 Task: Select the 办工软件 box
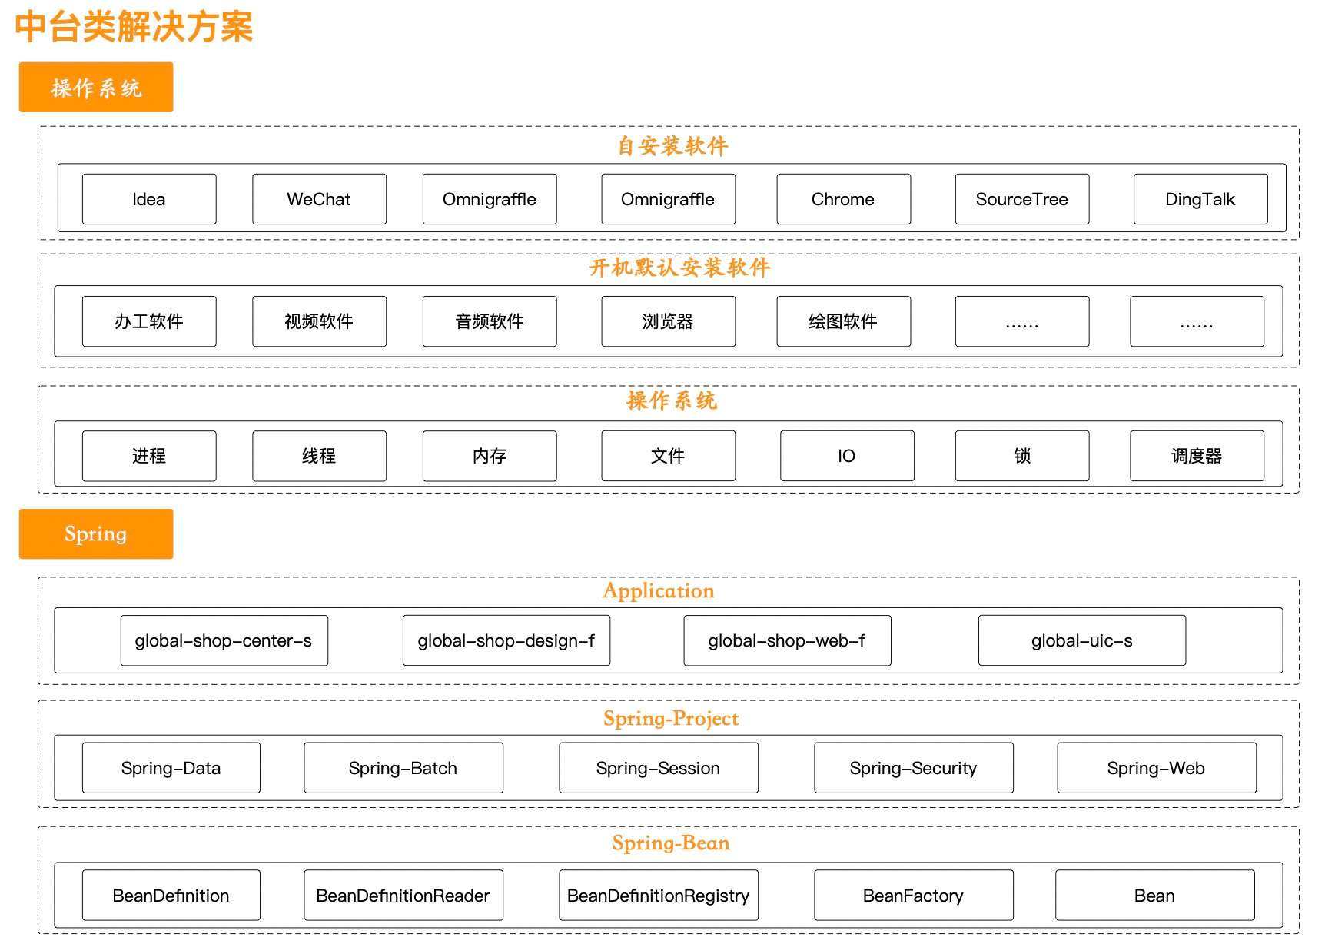tap(149, 321)
